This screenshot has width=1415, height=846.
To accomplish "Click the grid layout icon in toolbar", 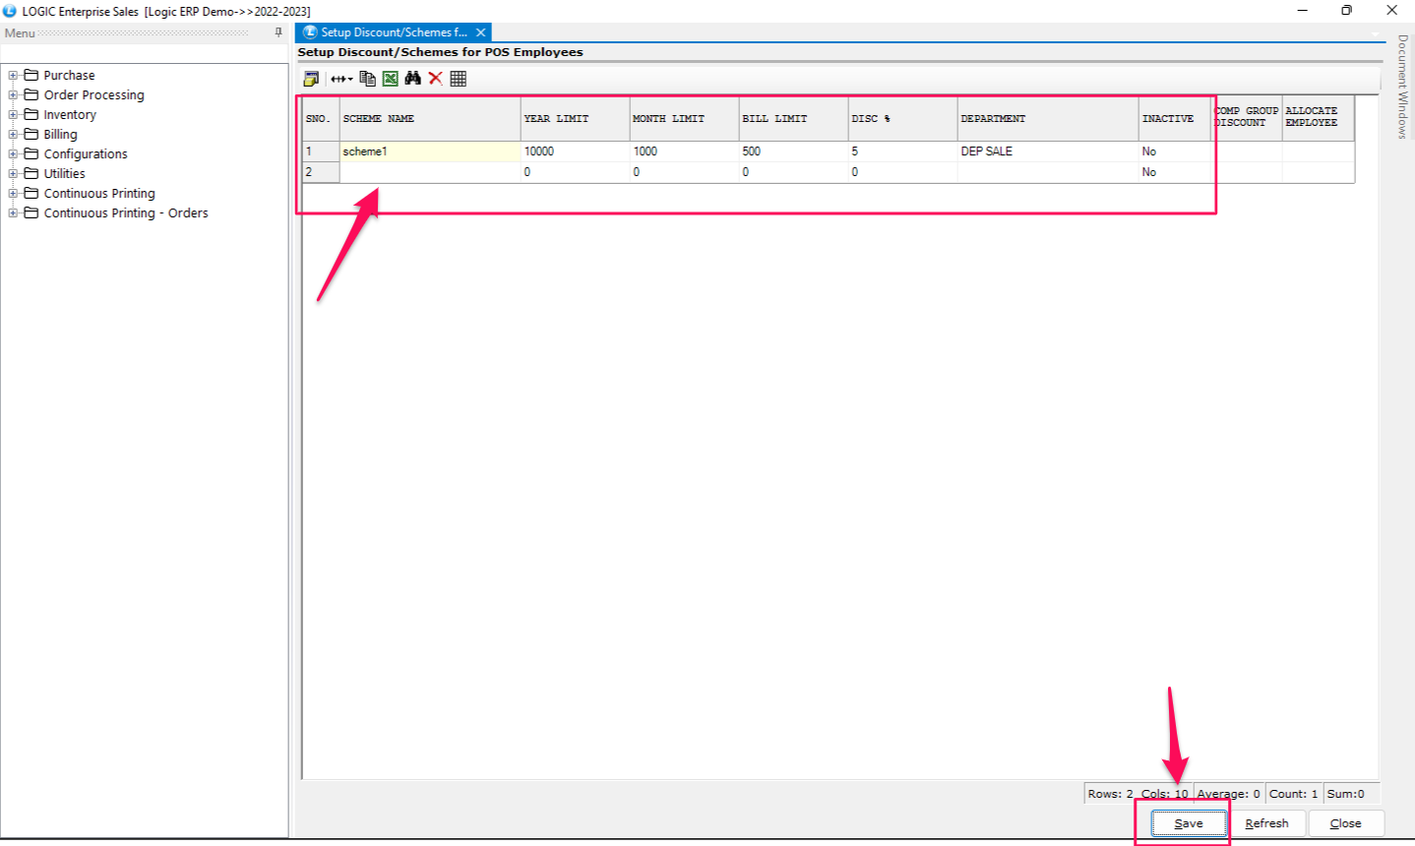I will [x=458, y=79].
